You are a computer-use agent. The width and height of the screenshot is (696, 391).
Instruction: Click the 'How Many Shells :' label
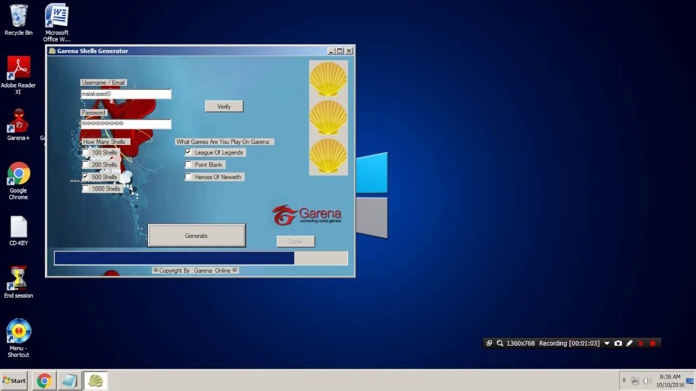coord(105,142)
